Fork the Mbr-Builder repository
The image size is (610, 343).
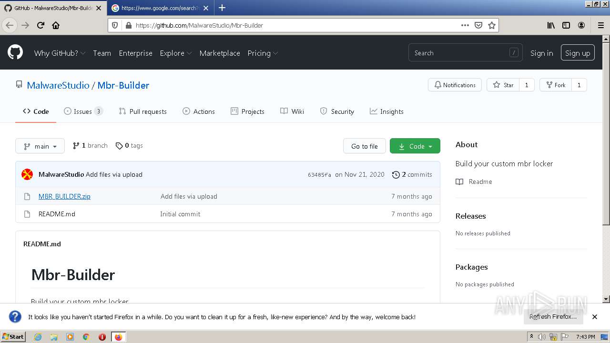click(555, 85)
